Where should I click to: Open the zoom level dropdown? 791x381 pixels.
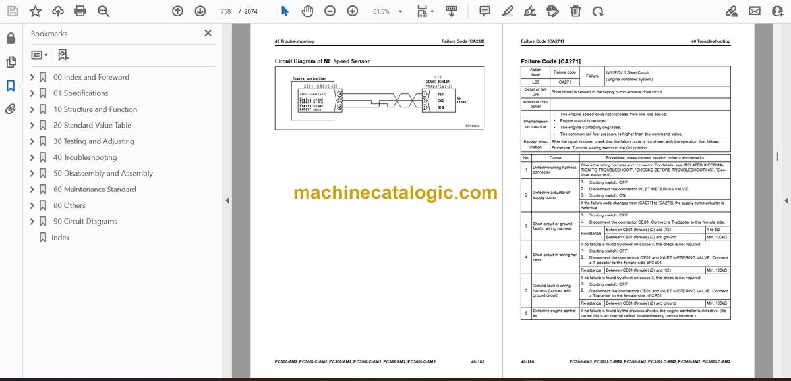pyautogui.click(x=399, y=11)
